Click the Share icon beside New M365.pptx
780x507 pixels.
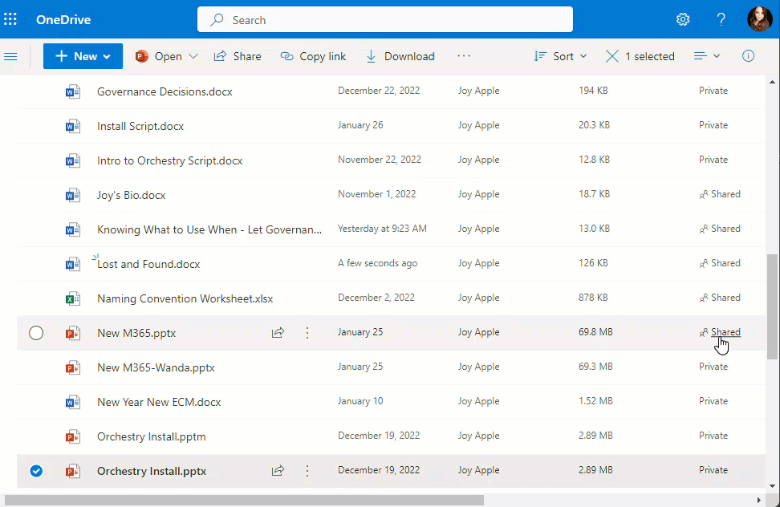point(278,332)
